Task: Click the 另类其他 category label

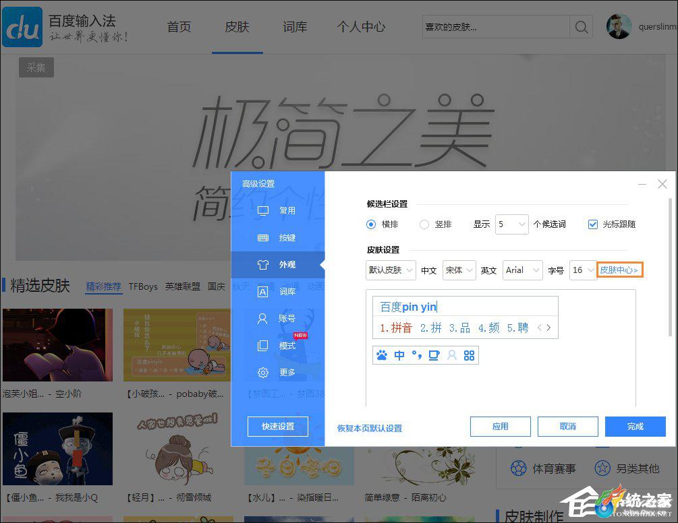Action: 638,468
